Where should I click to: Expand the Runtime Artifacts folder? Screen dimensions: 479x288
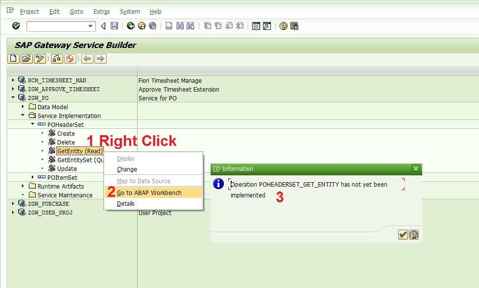(23, 186)
